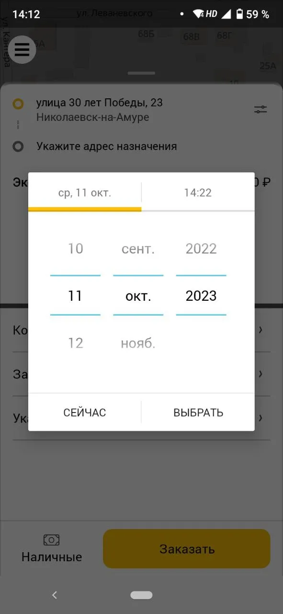Tap the ВЫБРАТЬ button
The image size is (283, 614).
tap(198, 413)
